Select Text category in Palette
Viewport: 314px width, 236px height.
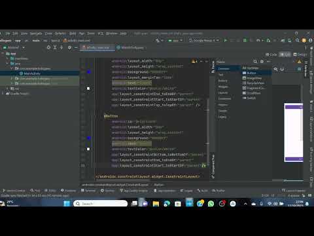point(221,75)
